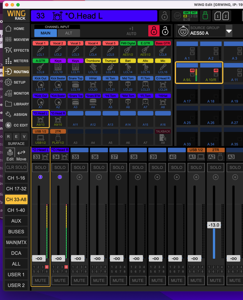
Task: Click the SIP indicator icon
Action: tap(177, 16)
